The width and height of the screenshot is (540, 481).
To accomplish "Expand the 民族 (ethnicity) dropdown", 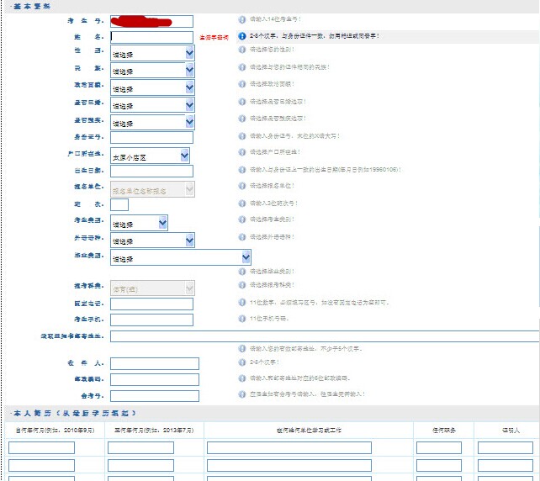I will pos(152,71).
